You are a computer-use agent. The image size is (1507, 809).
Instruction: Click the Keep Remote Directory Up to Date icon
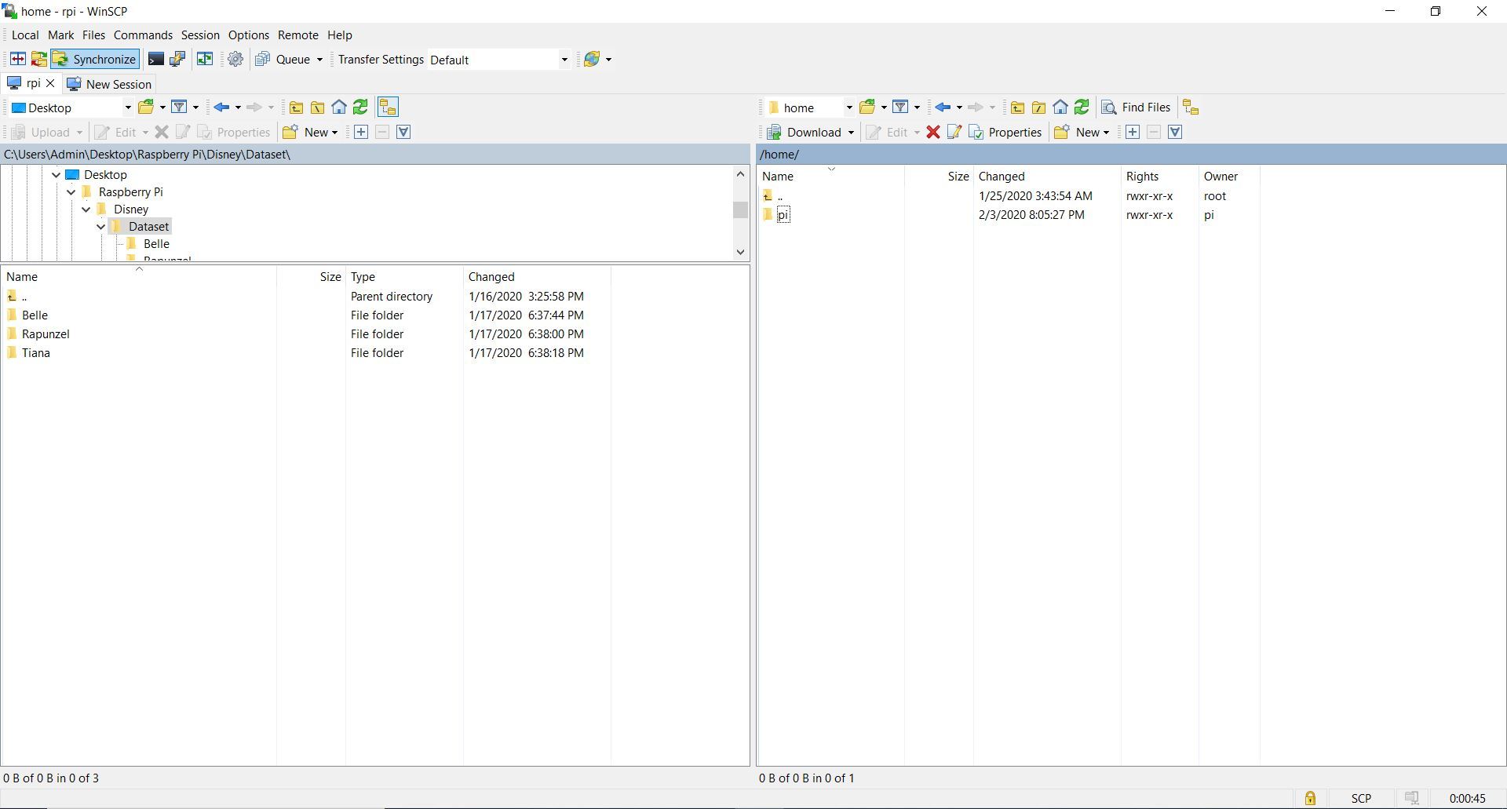[205, 60]
